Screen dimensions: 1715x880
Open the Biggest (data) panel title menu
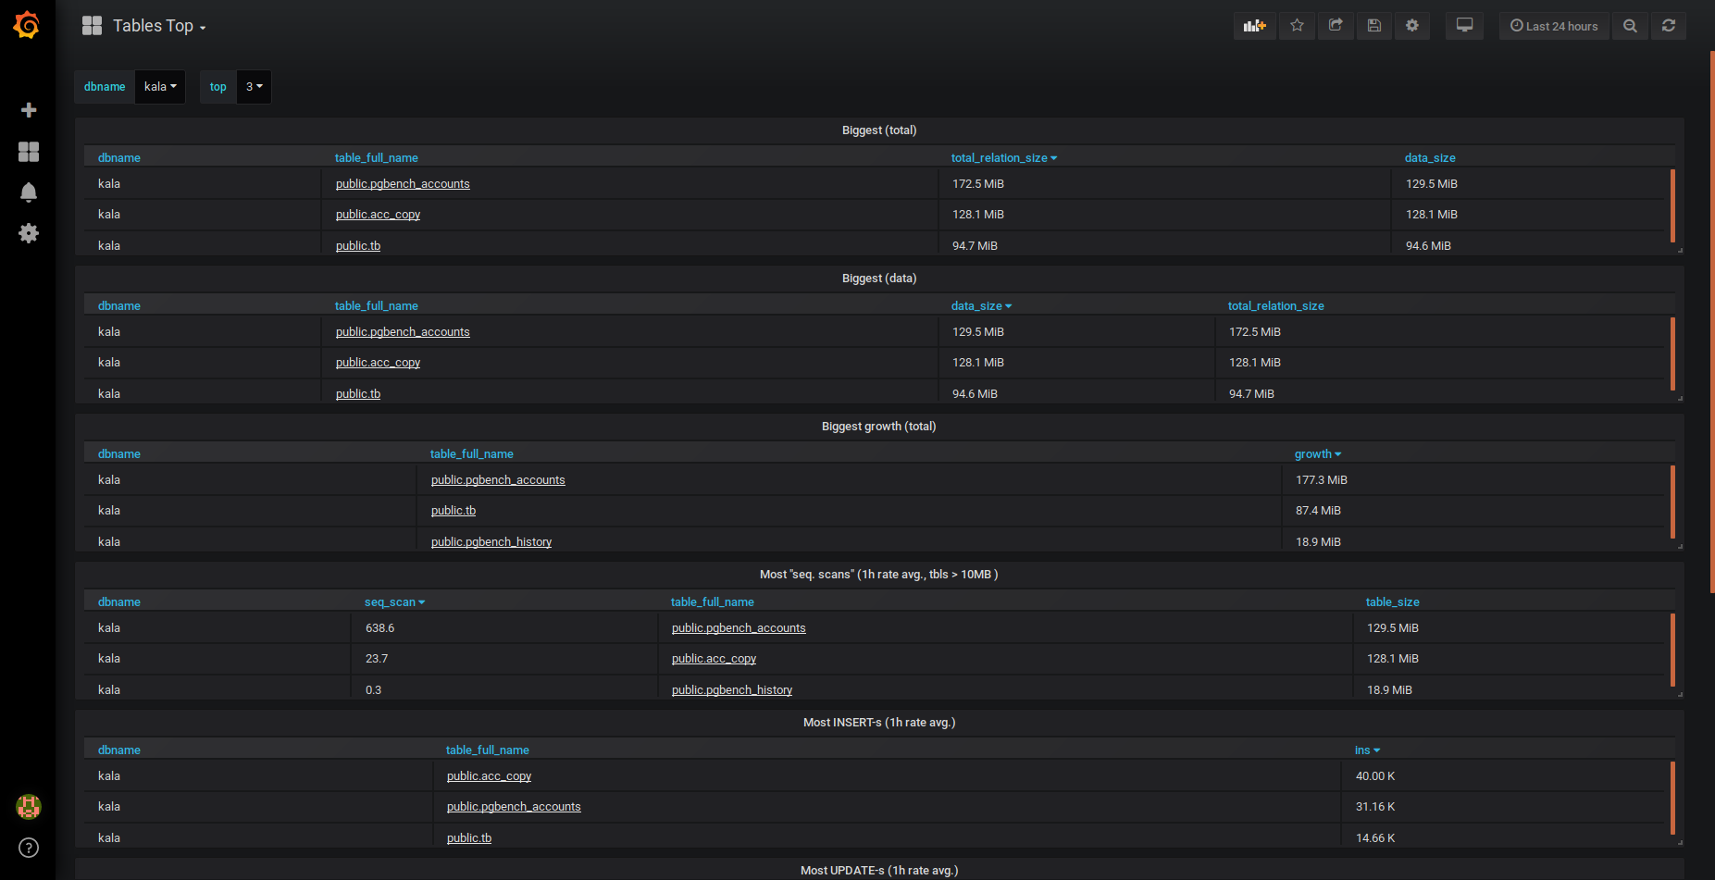click(878, 279)
